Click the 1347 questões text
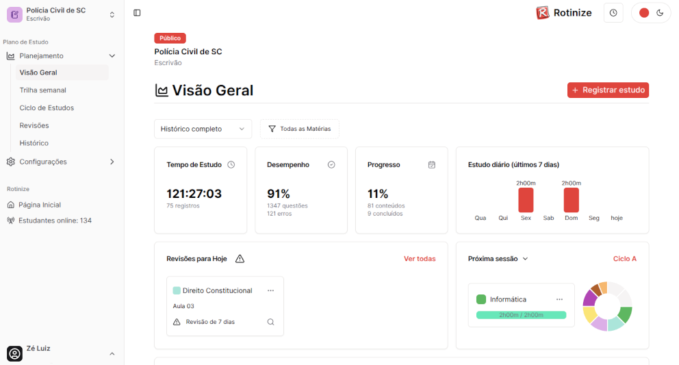 coord(287,205)
